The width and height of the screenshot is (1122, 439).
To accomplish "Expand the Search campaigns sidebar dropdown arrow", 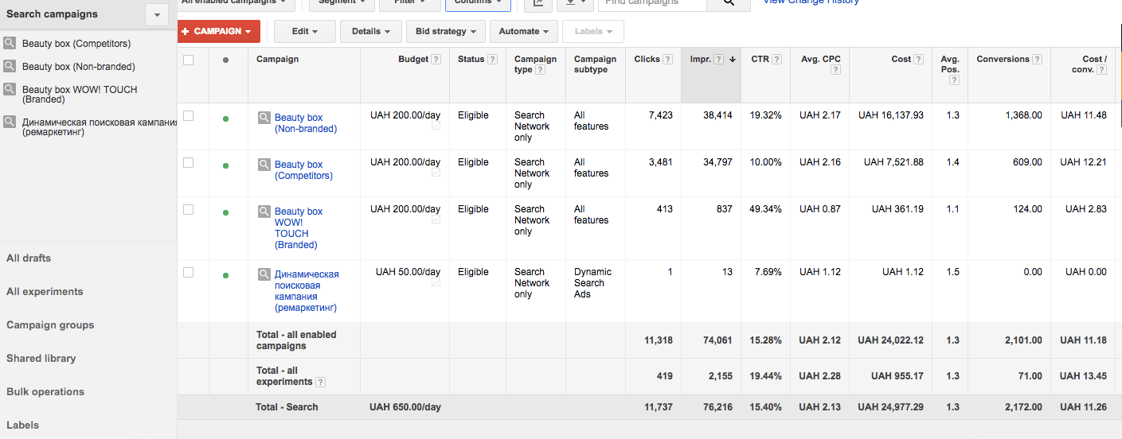I will [x=157, y=14].
